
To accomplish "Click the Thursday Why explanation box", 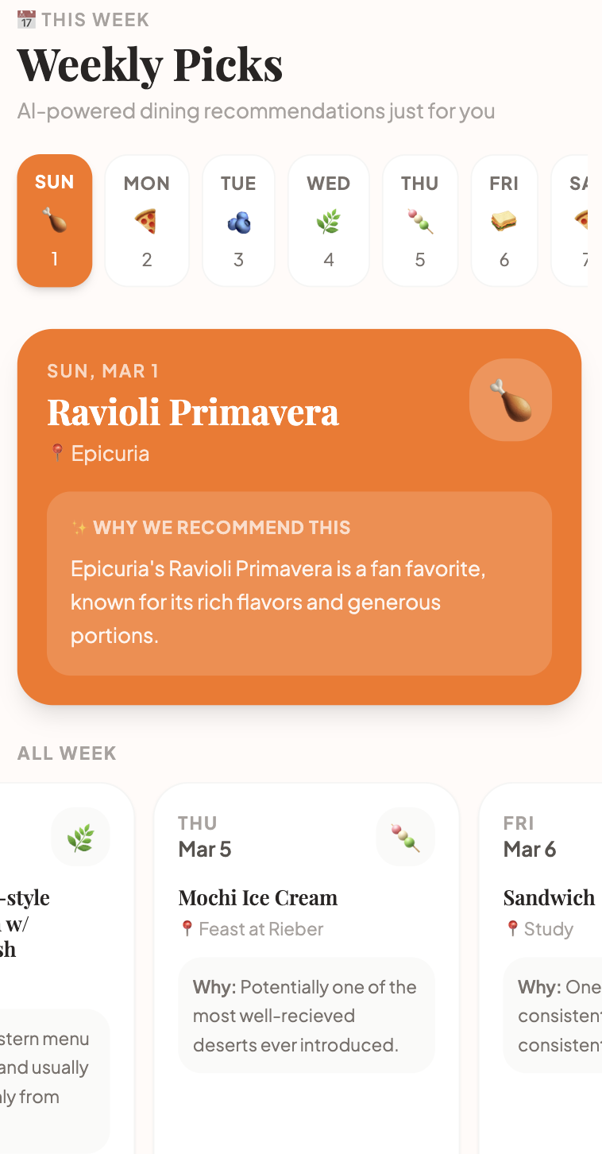I will [x=307, y=1016].
